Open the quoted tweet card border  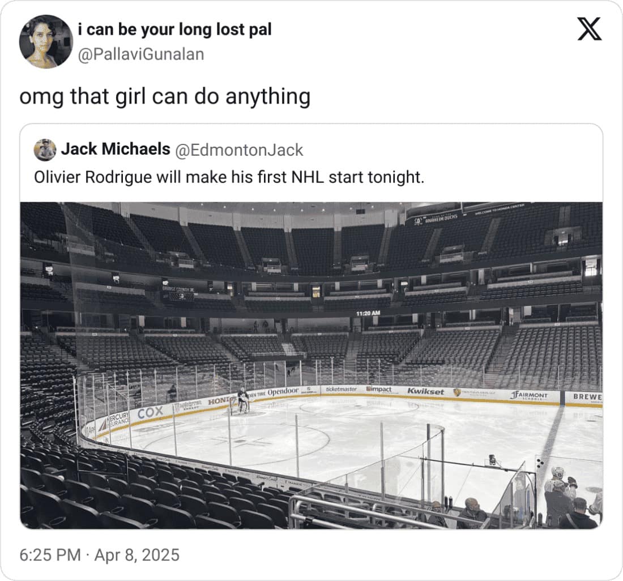pos(311,125)
